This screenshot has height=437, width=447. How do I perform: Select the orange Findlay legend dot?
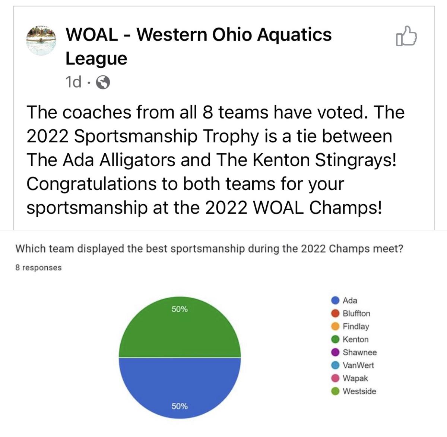(335, 326)
